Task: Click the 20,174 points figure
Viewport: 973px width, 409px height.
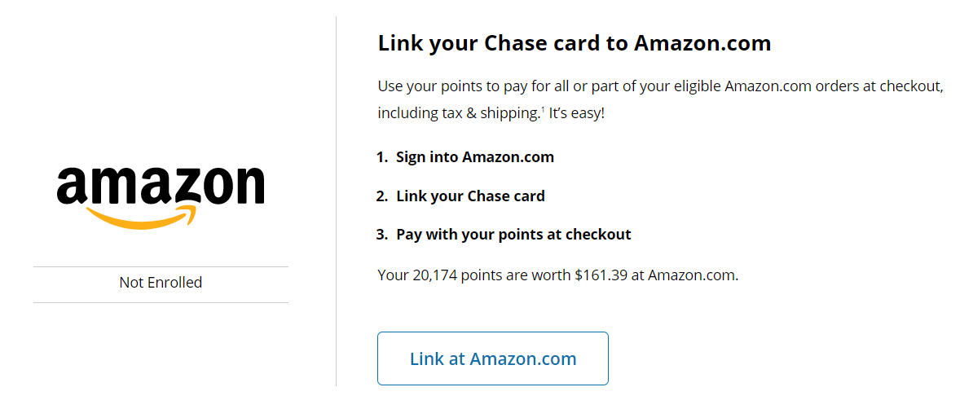Action: tap(435, 275)
